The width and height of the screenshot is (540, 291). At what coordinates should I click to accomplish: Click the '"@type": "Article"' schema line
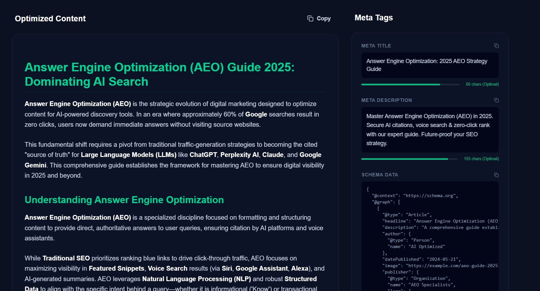(x=407, y=215)
